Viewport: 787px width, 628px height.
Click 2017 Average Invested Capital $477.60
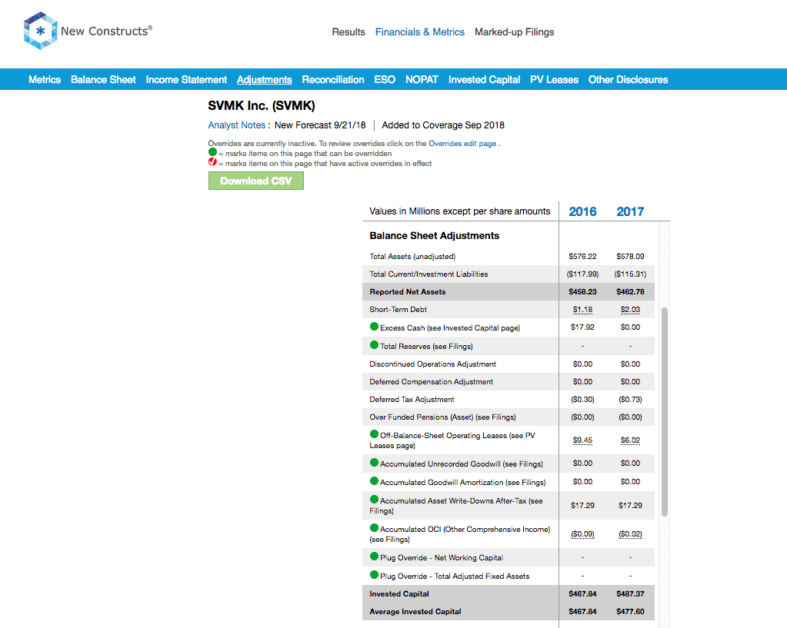[630, 611]
